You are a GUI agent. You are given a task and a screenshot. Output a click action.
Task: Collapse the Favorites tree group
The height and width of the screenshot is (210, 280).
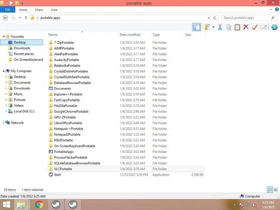(x=4, y=36)
